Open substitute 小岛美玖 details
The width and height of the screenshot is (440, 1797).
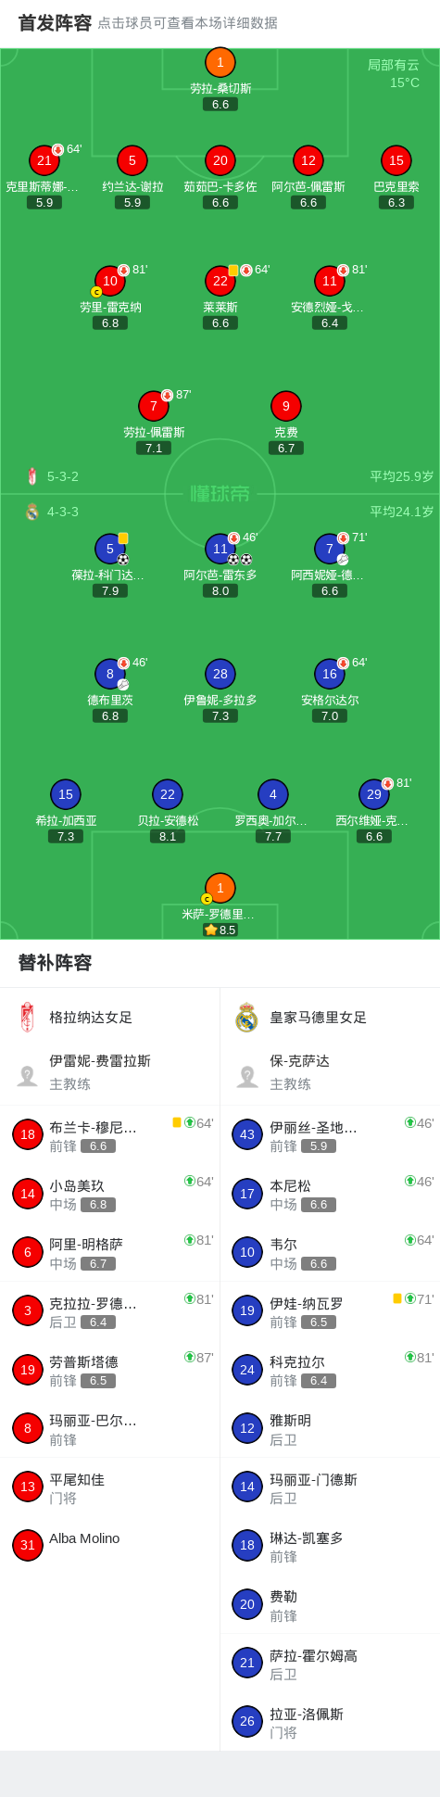[x=110, y=1194]
